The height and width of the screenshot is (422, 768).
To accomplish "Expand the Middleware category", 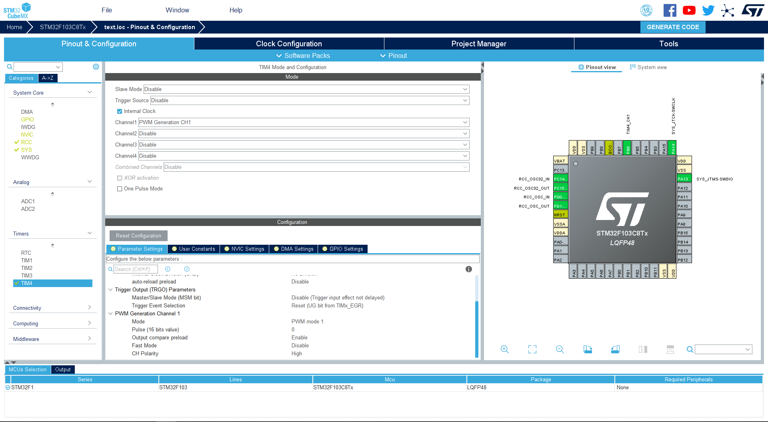I will (90, 339).
